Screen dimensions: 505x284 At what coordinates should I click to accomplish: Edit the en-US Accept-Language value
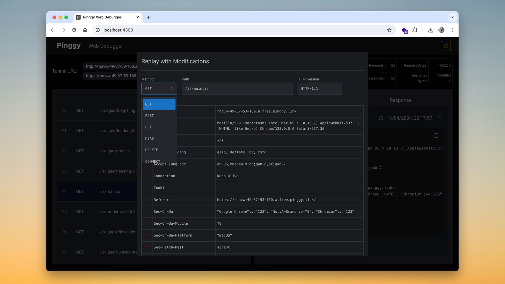[x=289, y=164]
